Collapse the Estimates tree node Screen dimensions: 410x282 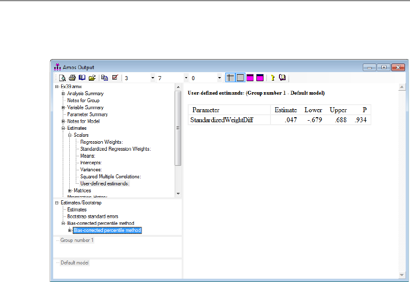tap(63, 128)
